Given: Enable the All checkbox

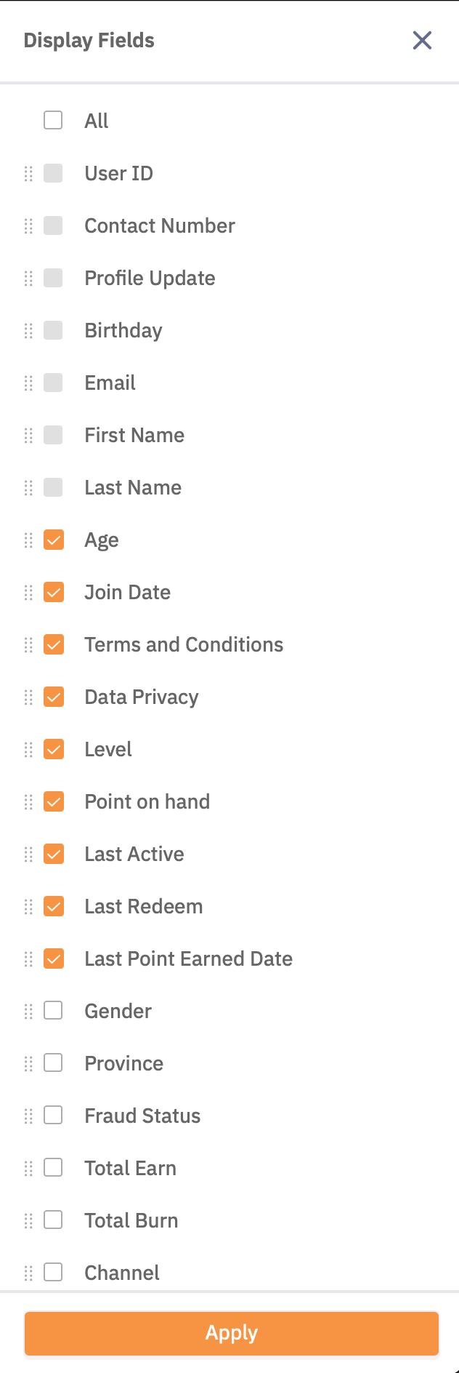Looking at the screenshot, I should 53,121.
